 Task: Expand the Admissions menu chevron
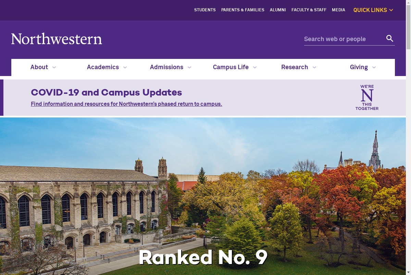click(x=189, y=67)
